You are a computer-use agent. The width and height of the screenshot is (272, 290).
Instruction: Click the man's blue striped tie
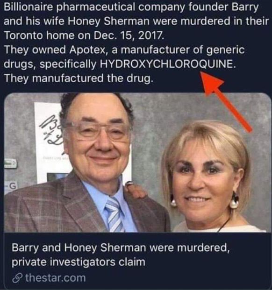115,214
